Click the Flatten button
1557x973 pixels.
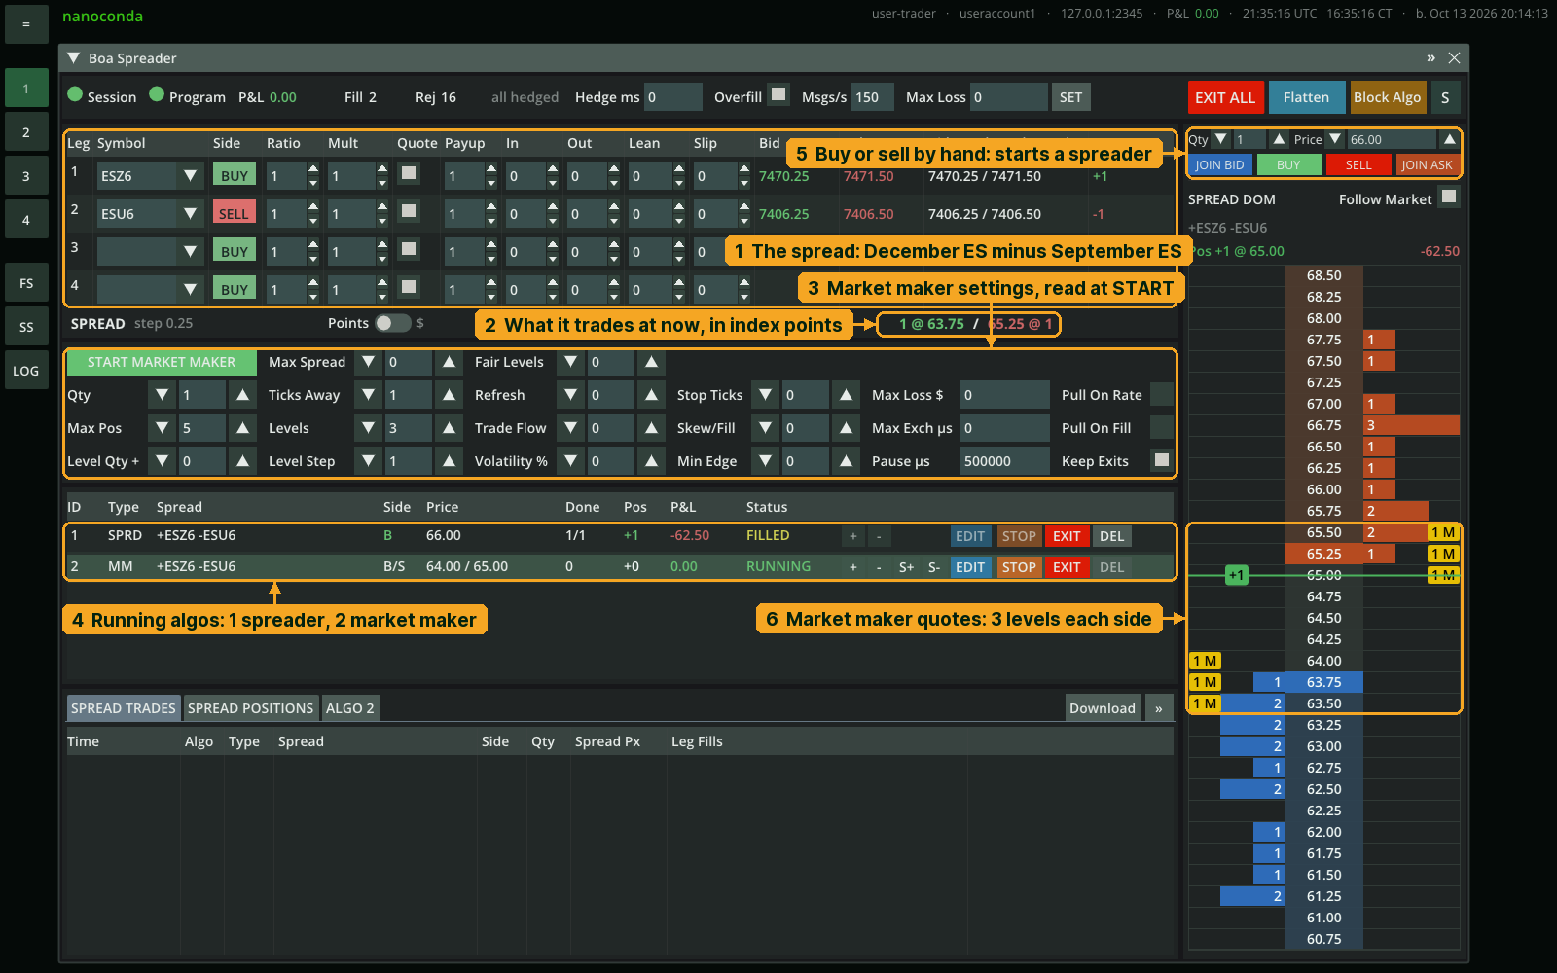point(1306,97)
